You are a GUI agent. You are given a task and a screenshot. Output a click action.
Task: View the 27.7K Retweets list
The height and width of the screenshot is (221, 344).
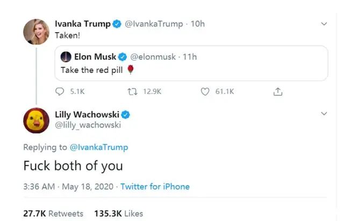pos(53,213)
